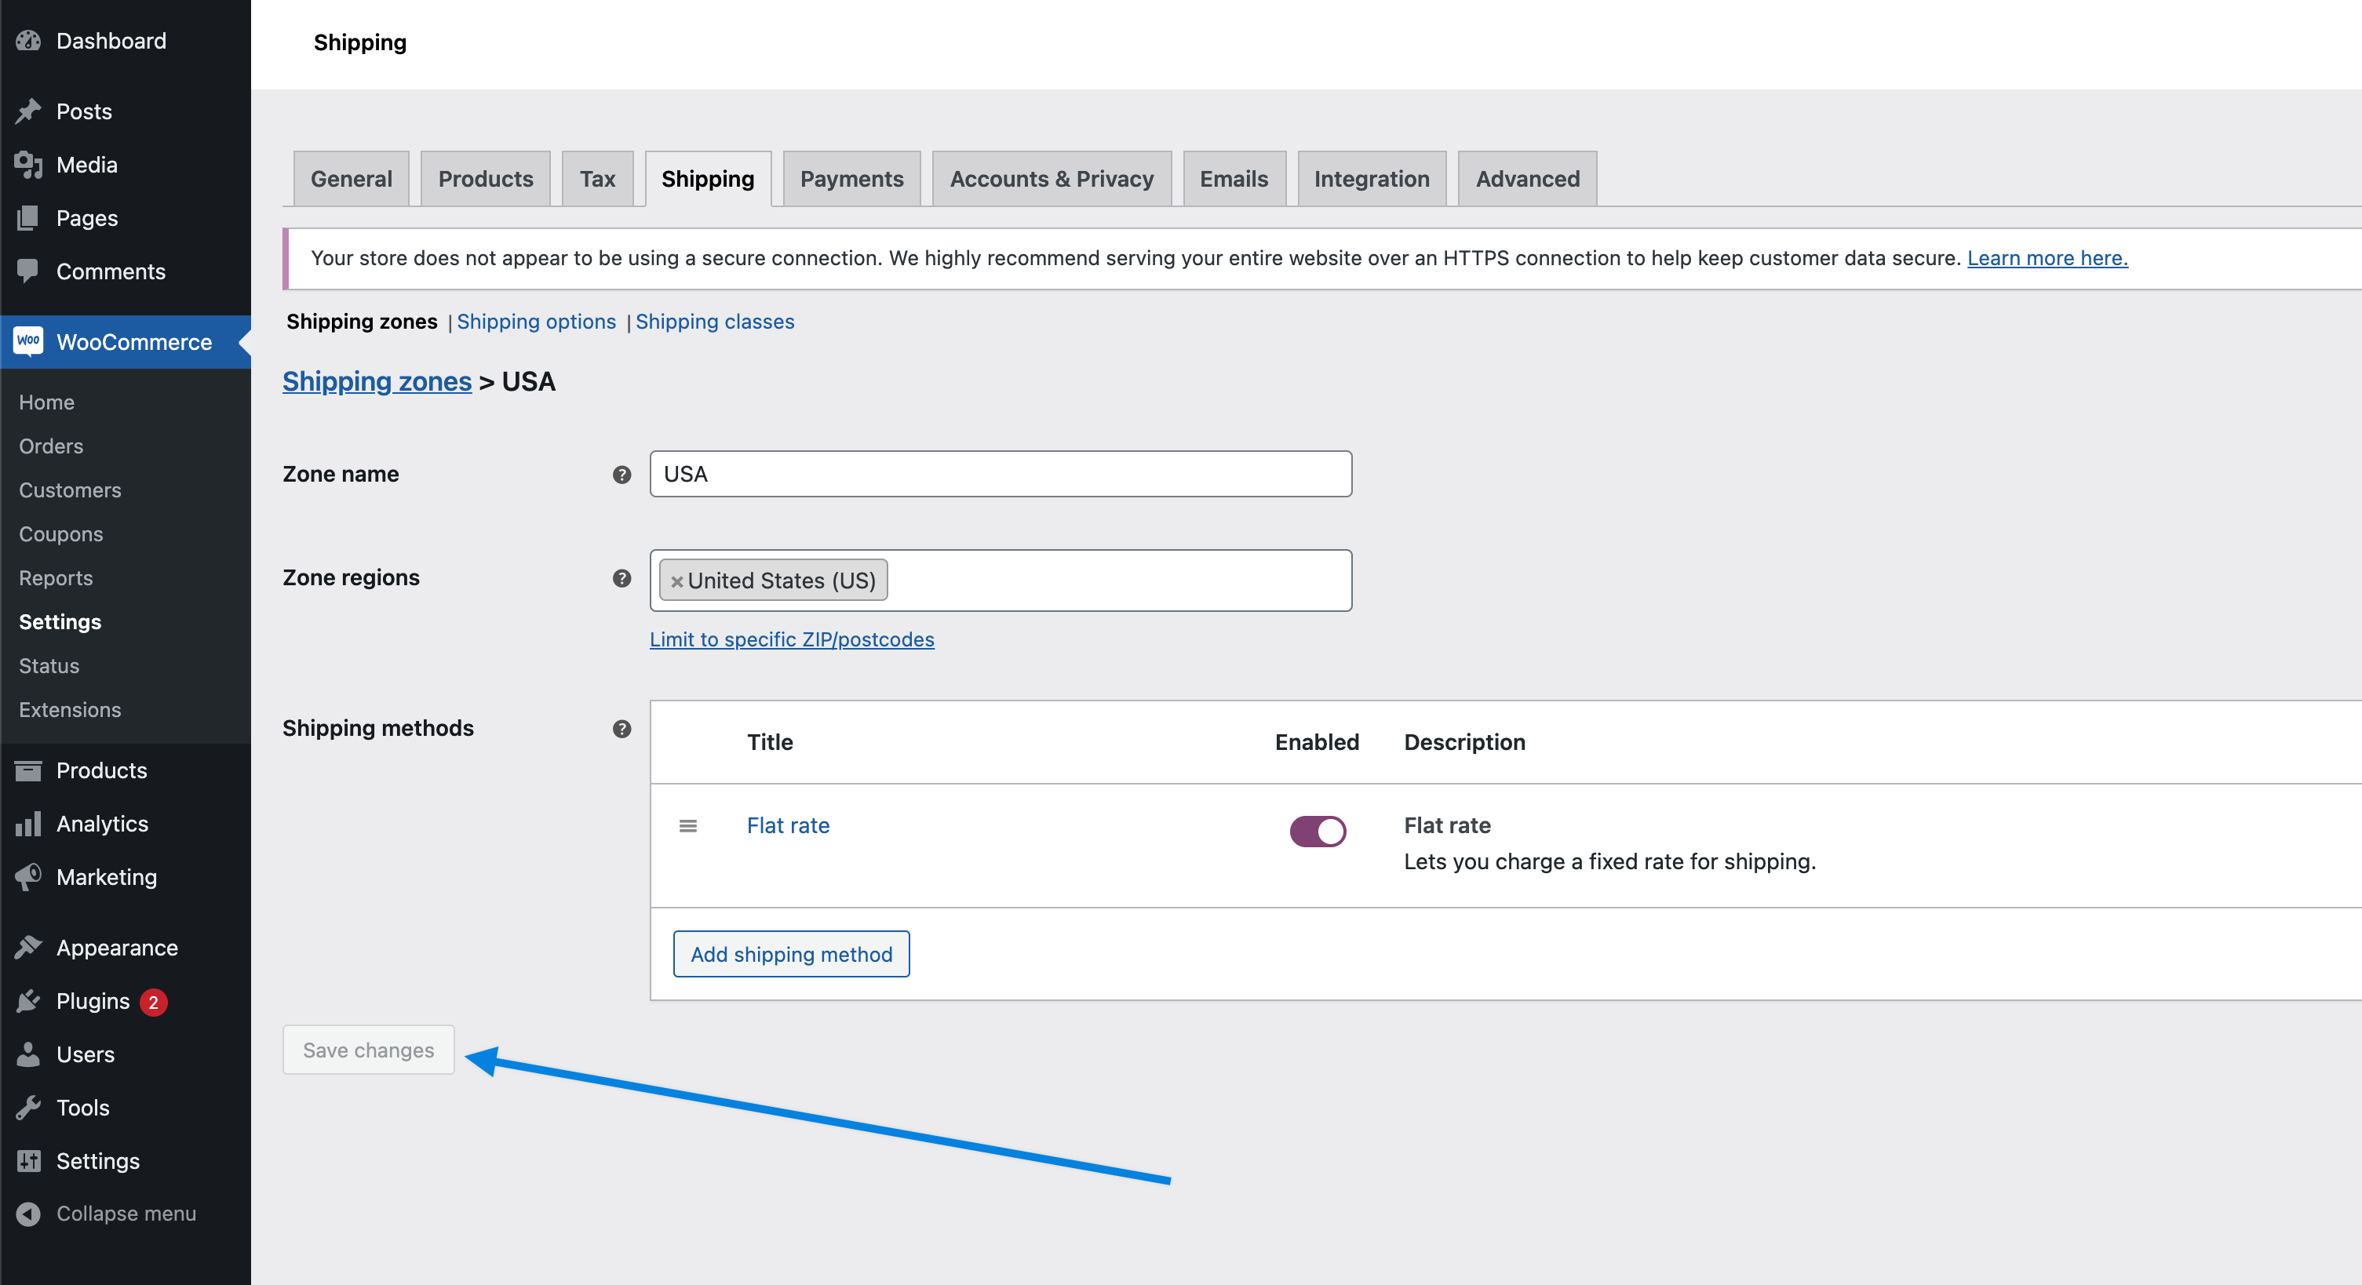The height and width of the screenshot is (1285, 2362).
Task: Click the Zone name help icon
Action: click(x=622, y=475)
